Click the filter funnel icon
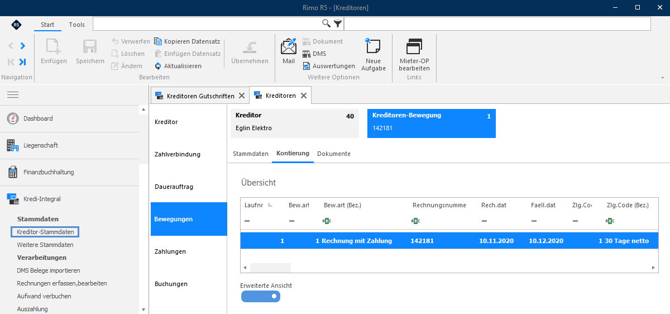670x314 pixels. pos(337,23)
